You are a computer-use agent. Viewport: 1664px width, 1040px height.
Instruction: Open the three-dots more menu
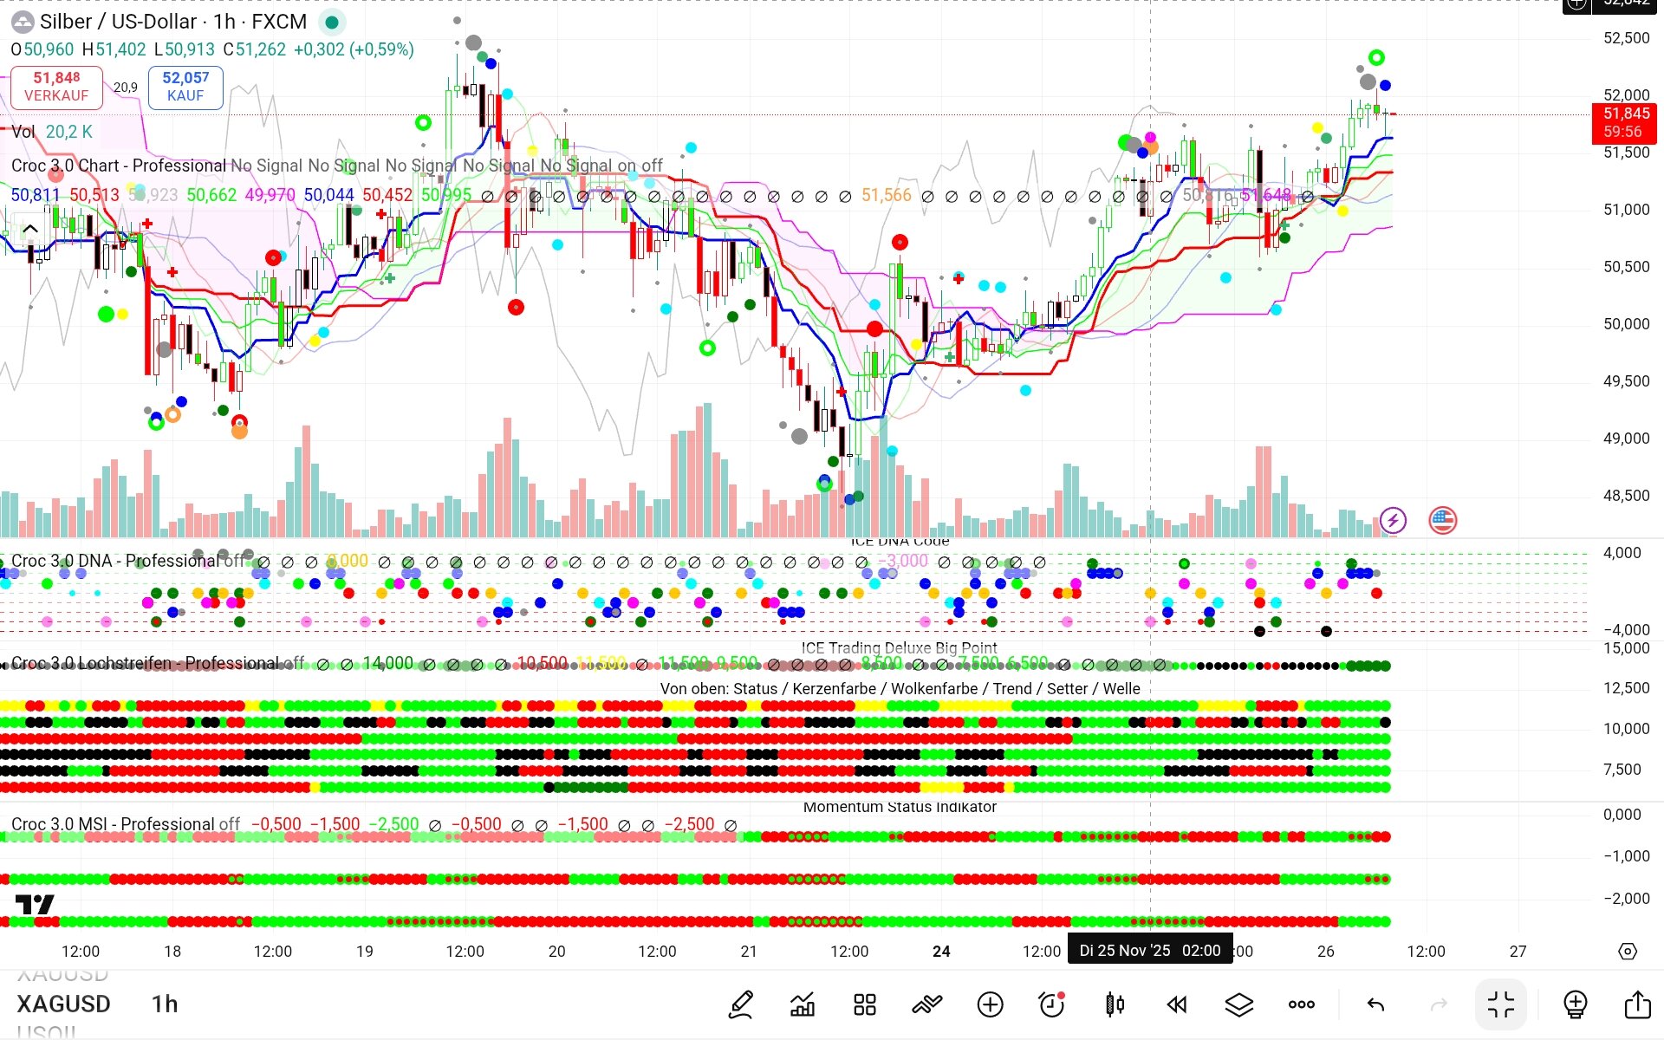pos(1301,1004)
